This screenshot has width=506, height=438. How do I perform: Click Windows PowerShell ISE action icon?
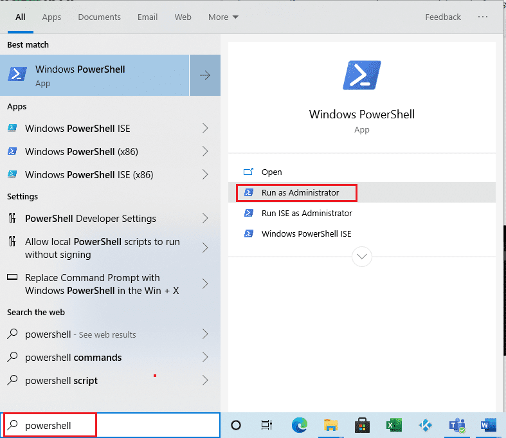pos(248,233)
